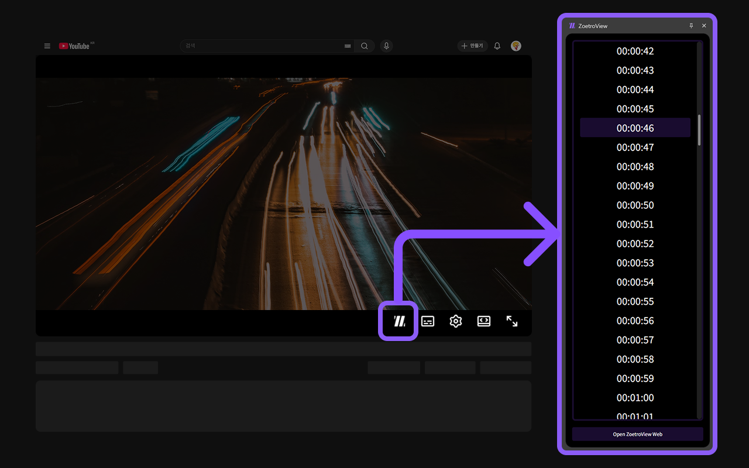749x468 pixels.
Task: Open the 만들기 create menu
Action: [x=472, y=46]
